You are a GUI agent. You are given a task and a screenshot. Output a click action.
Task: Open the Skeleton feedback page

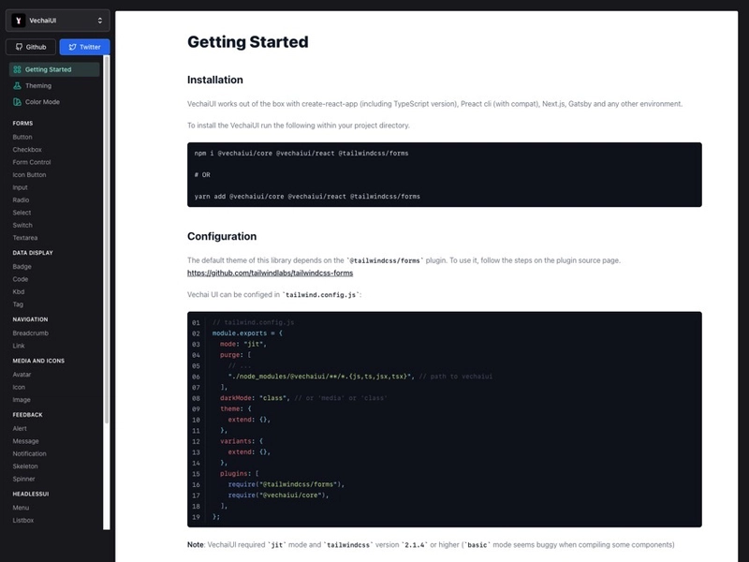click(x=25, y=466)
